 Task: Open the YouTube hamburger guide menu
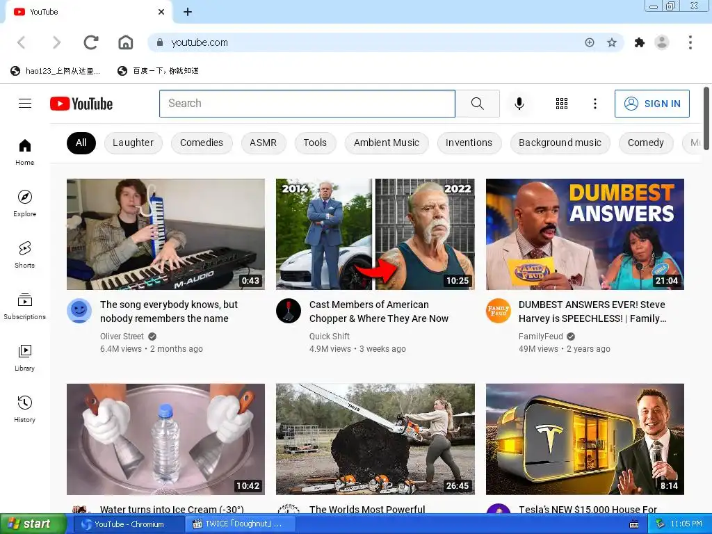25,104
